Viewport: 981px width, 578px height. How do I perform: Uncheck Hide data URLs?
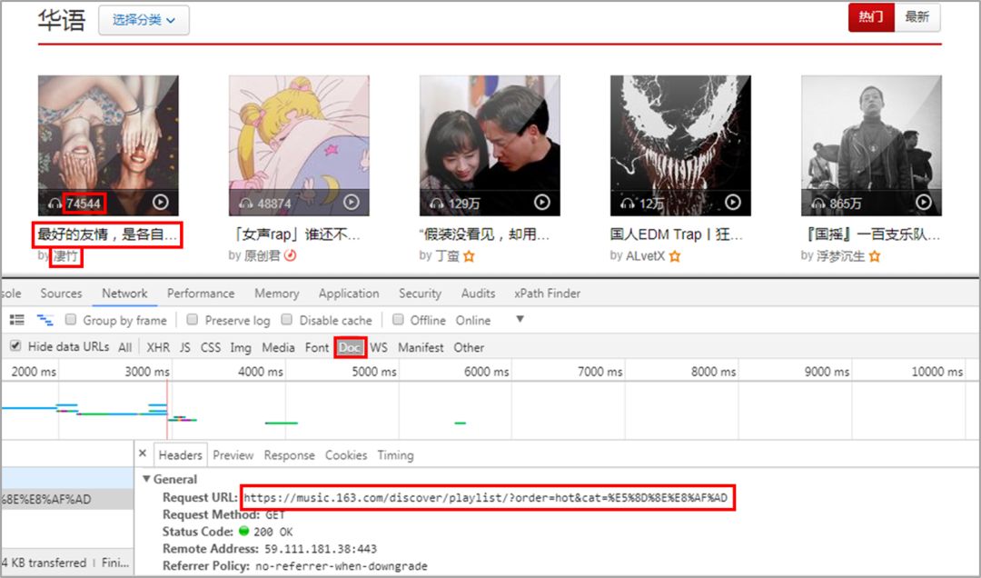(x=15, y=345)
